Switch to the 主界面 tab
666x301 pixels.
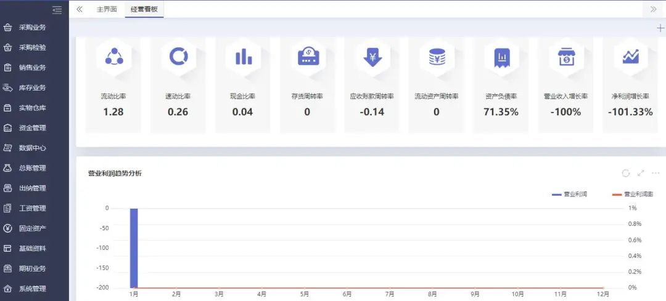(107, 9)
